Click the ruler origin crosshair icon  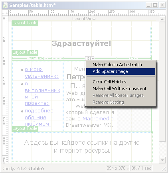point(5,13)
